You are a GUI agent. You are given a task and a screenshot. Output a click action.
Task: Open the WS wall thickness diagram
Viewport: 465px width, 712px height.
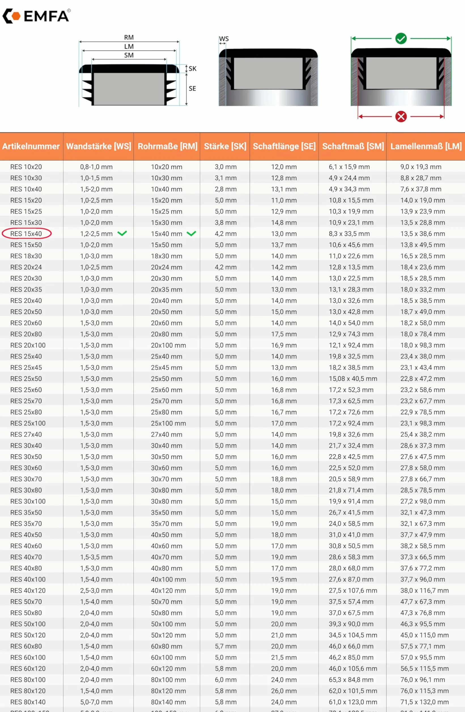pyautogui.click(x=268, y=71)
